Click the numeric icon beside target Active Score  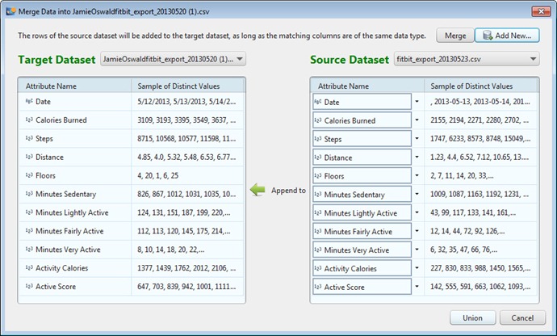(x=29, y=287)
